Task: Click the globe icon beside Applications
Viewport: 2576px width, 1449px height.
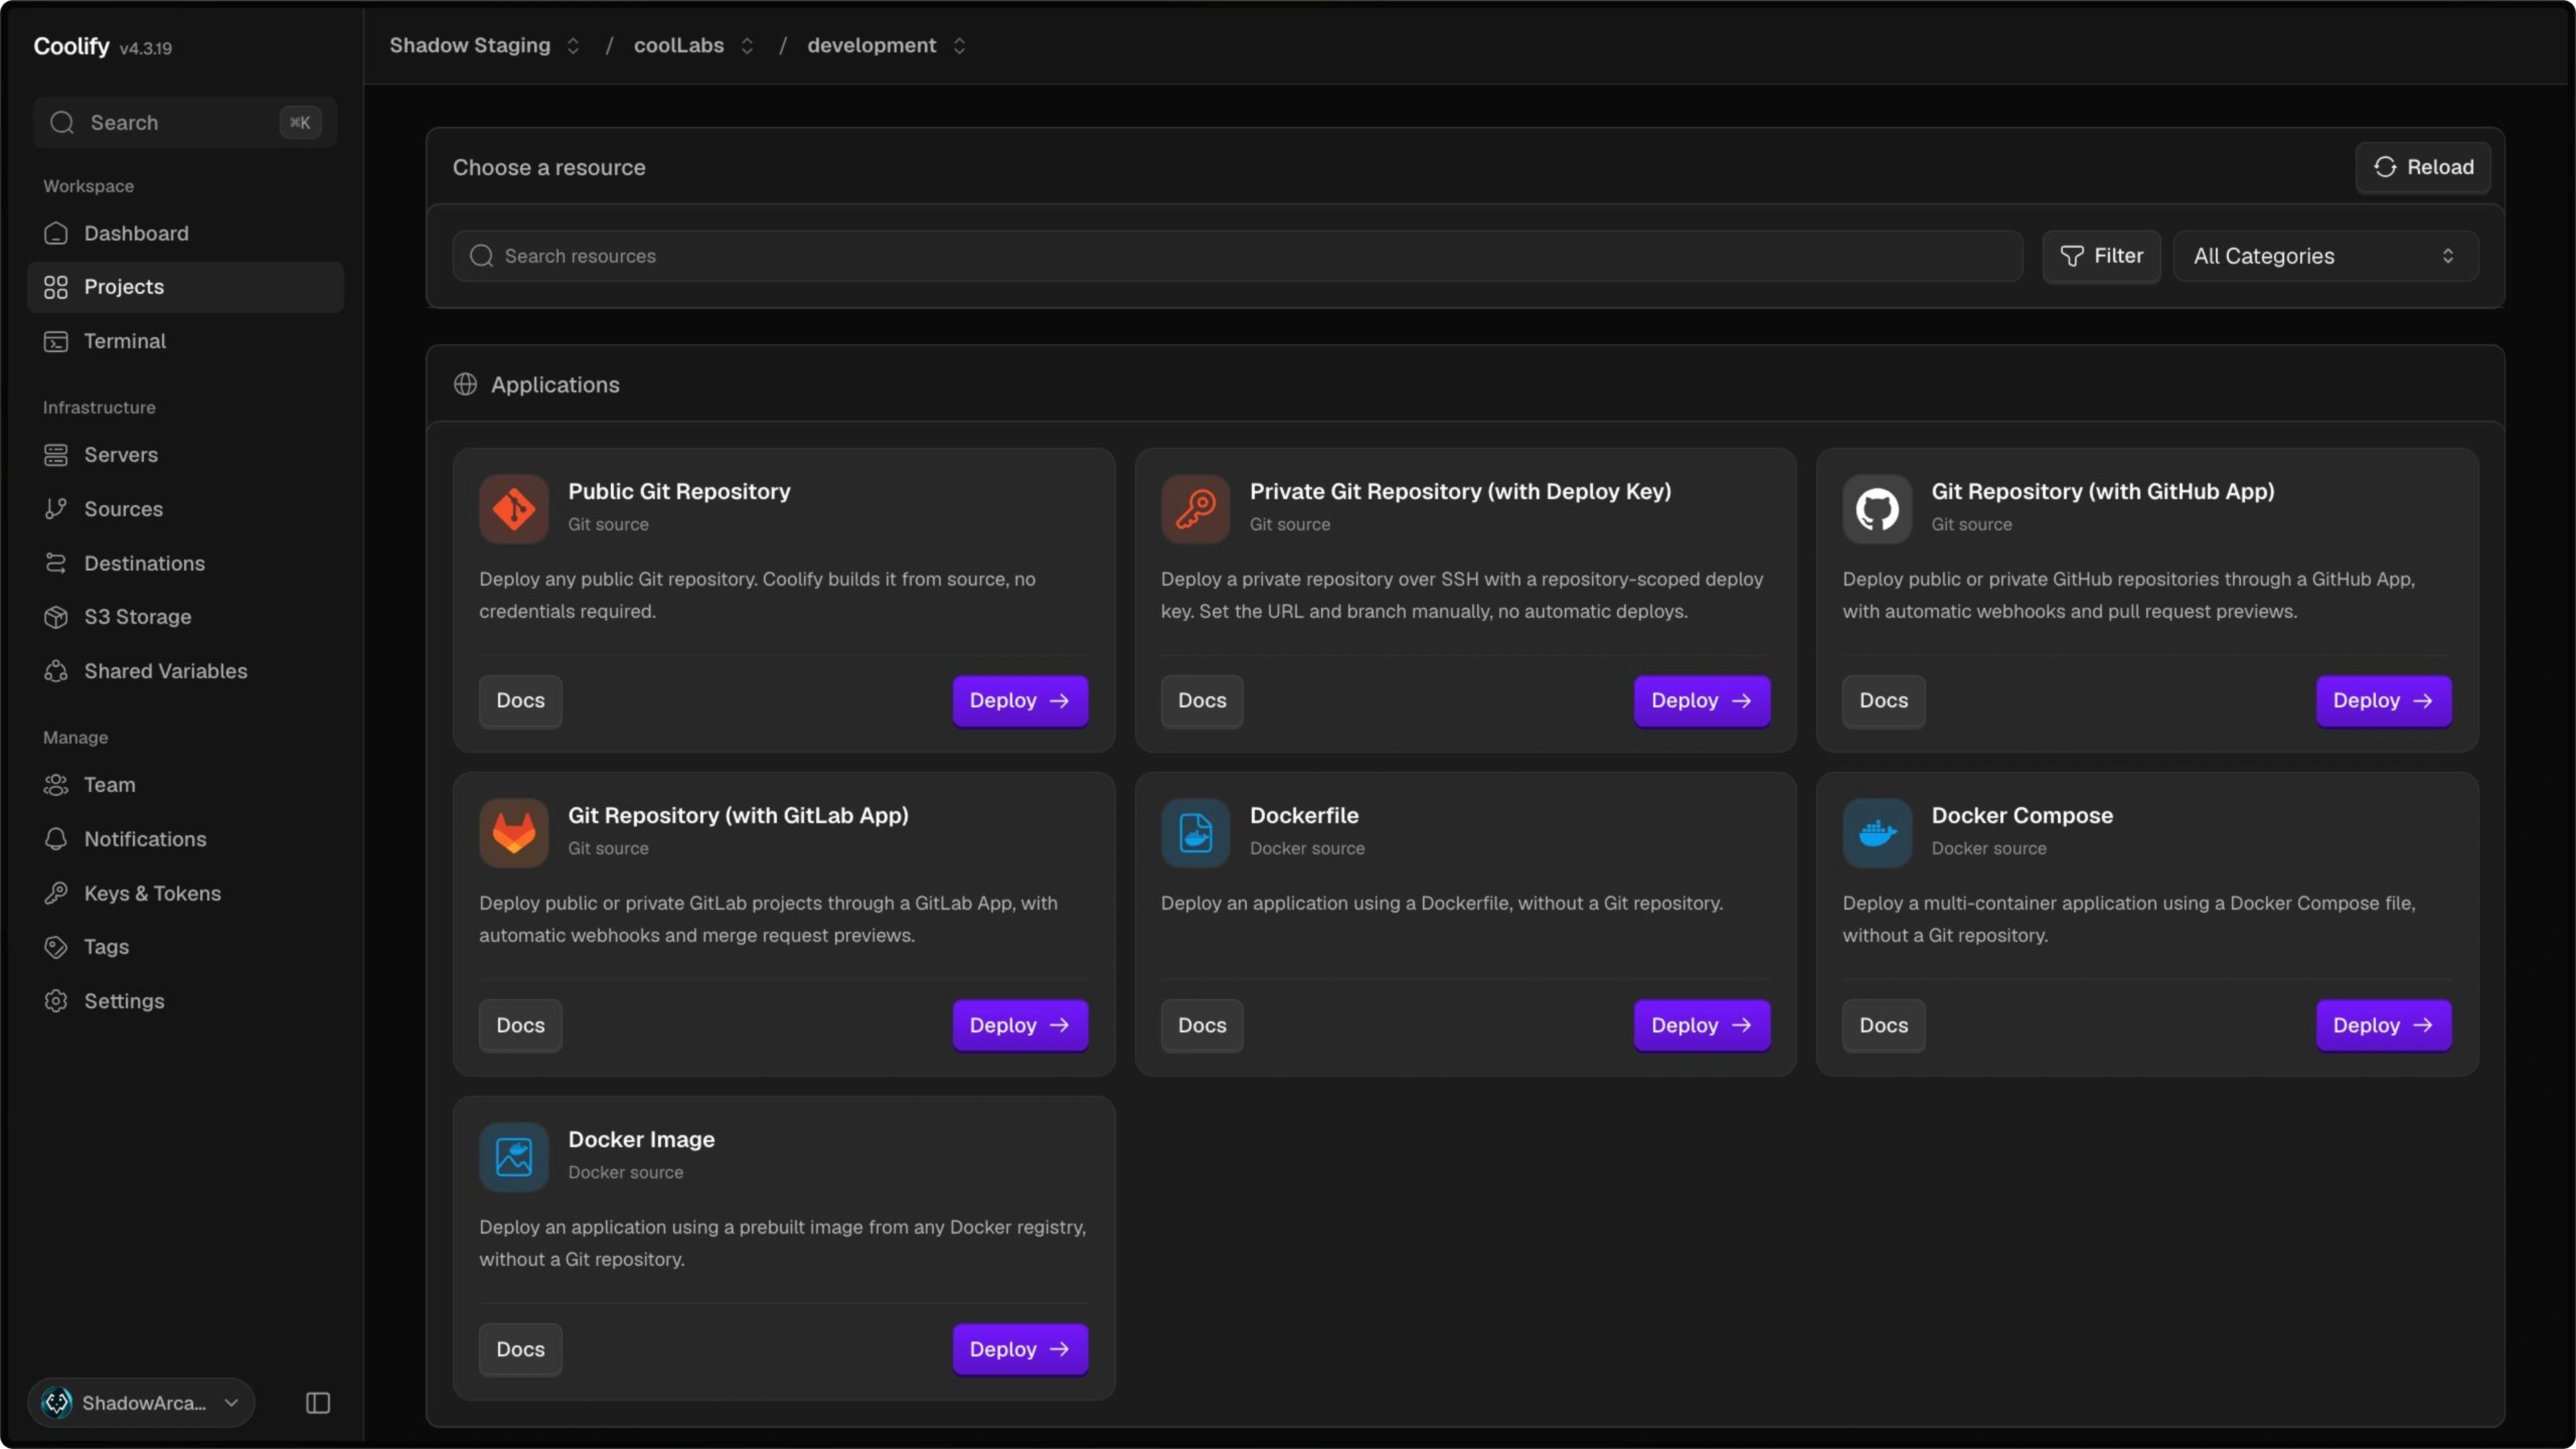Action: pyautogui.click(x=465, y=384)
